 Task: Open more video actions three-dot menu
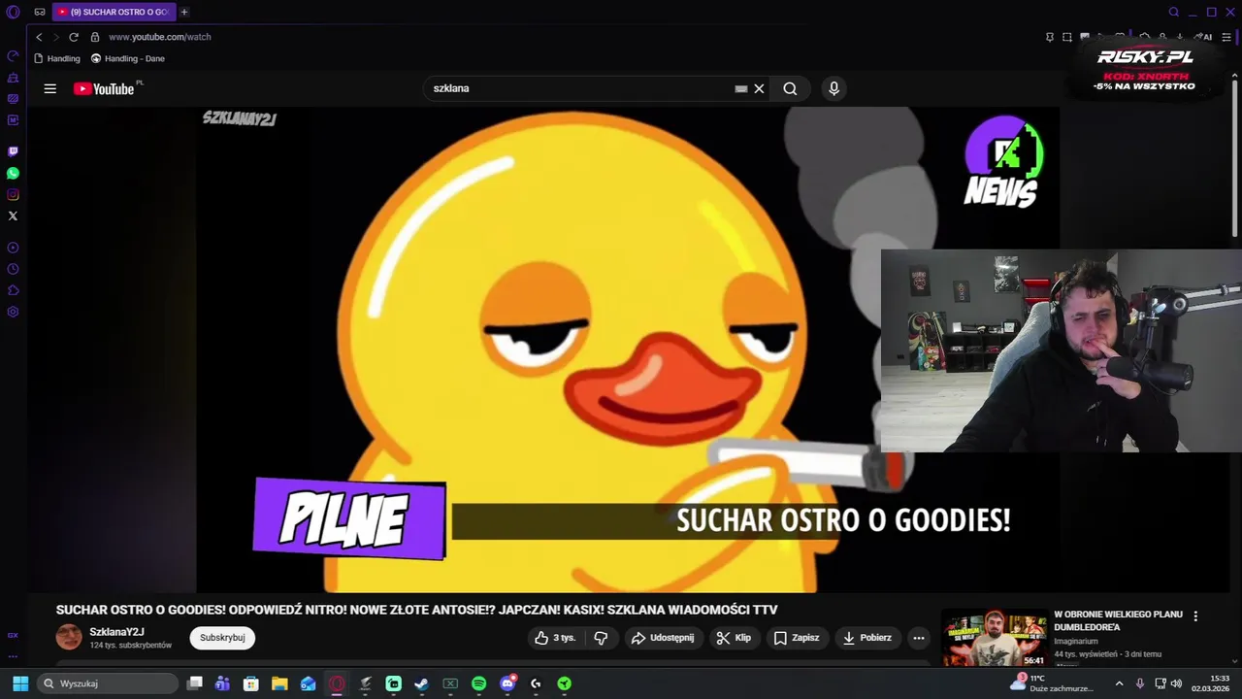tap(919, 638)
